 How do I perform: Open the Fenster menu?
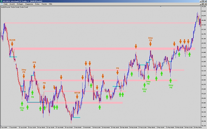(44, 4)
